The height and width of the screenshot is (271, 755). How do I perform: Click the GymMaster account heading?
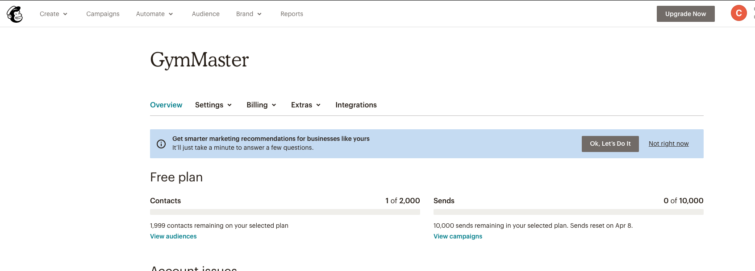[x=199, y=60]
